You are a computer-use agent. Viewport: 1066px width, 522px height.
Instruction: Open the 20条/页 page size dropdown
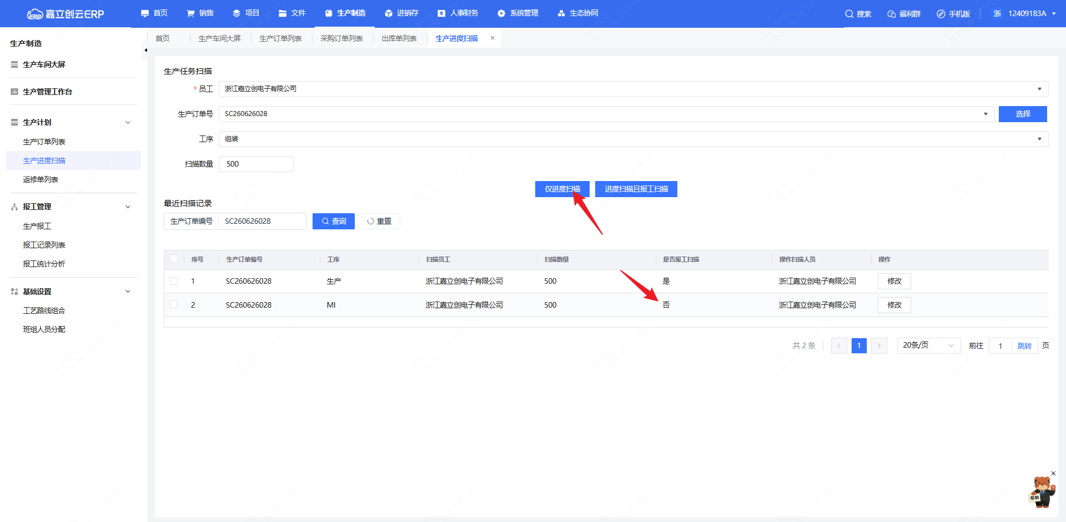pyautogui.click(x=929, y=345)
